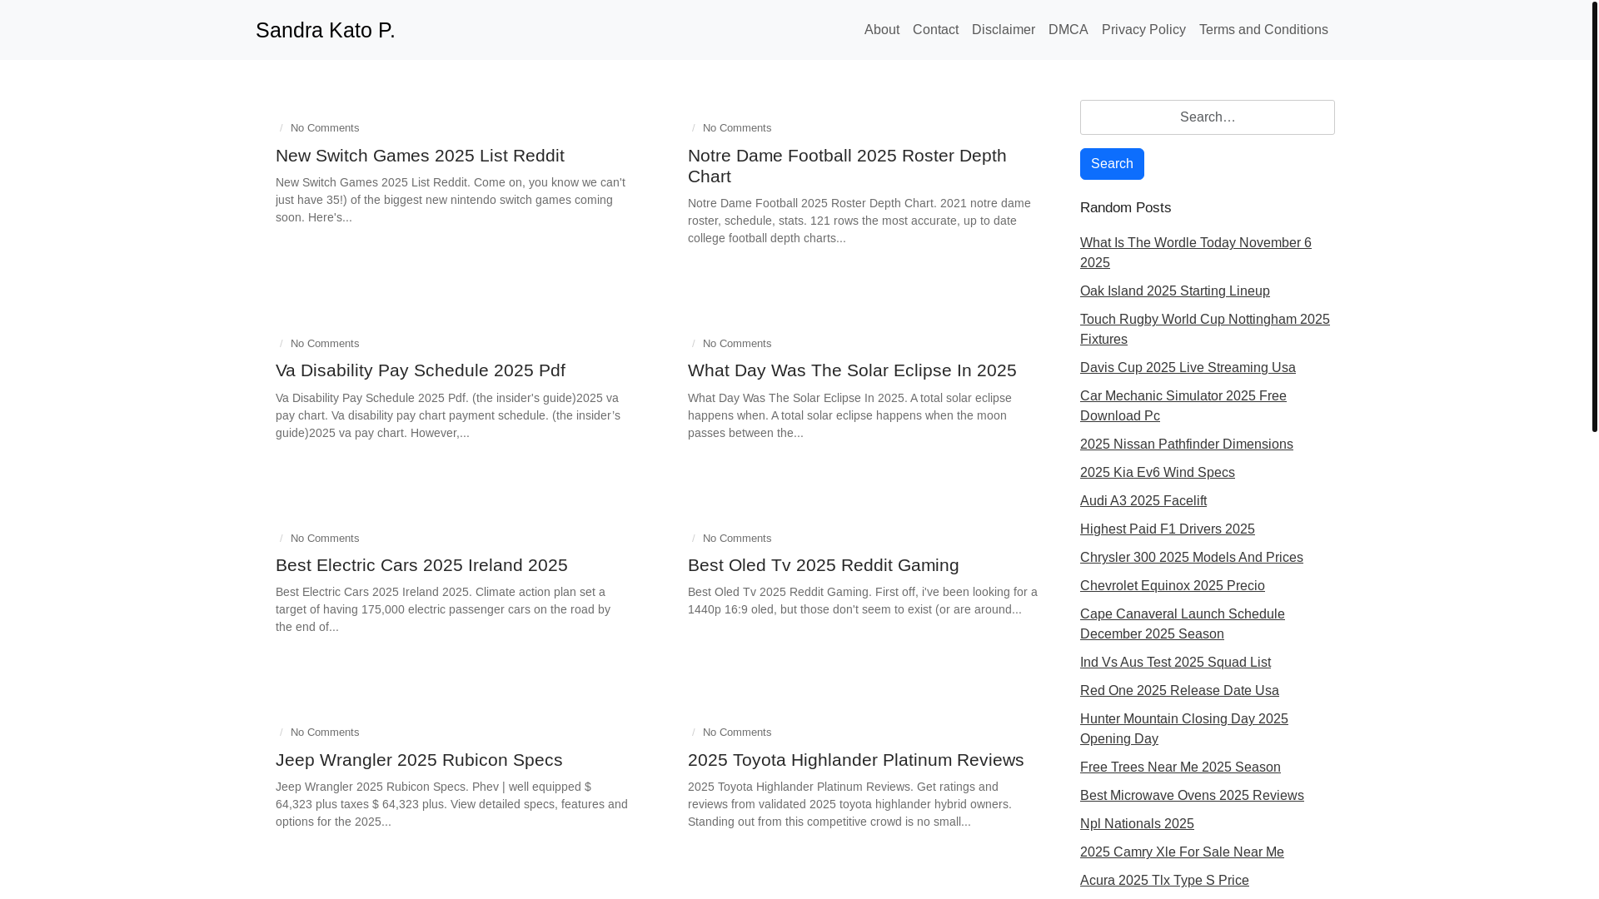Click No Comments above New Switch Games post

[x=325, y=128]
